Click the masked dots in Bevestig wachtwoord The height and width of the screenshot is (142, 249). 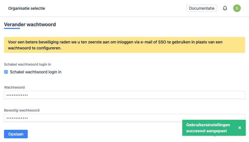tap(17, 118)
